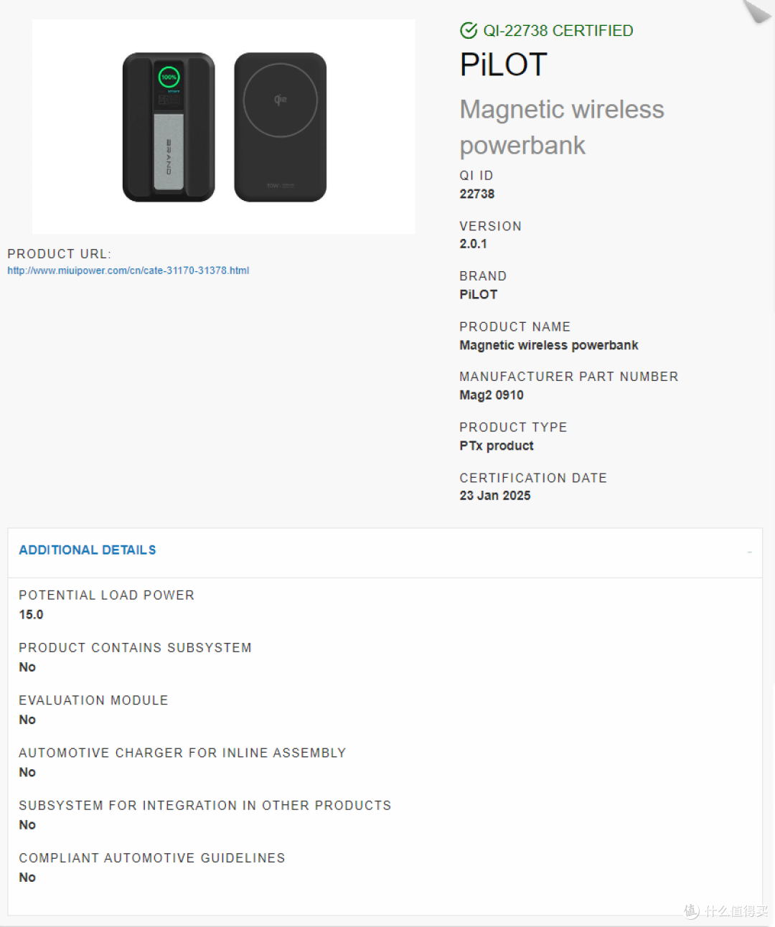
Task: Click the part number Mag2 0910
Action: (492, 395)
